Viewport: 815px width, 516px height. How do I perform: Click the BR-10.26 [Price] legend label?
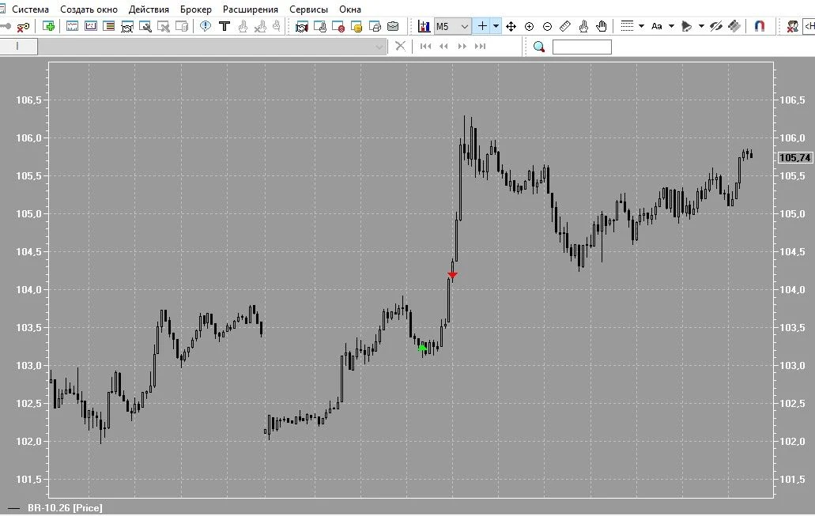[65, 507]
